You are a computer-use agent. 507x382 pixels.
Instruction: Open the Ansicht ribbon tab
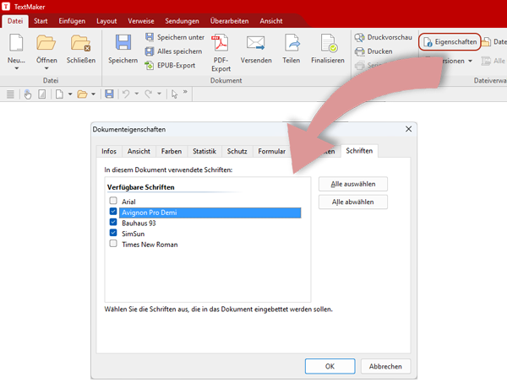click(x=271, y=21)
